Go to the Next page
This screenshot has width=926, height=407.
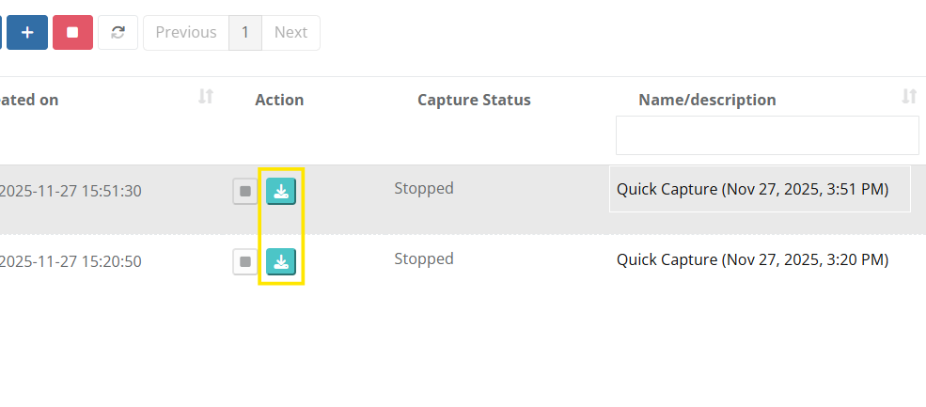pyautogui.click(x=290, y=32)
